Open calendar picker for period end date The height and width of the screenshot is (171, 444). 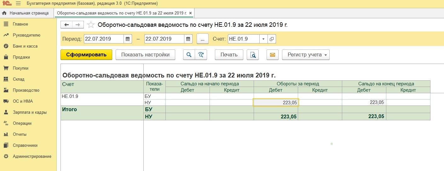tap(188, 39)
